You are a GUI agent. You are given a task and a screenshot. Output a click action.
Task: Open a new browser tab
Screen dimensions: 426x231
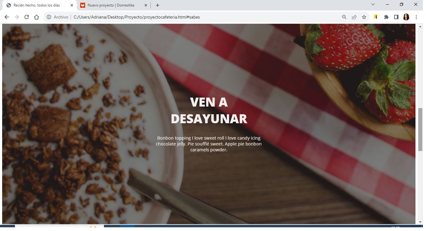pos(158,5)
